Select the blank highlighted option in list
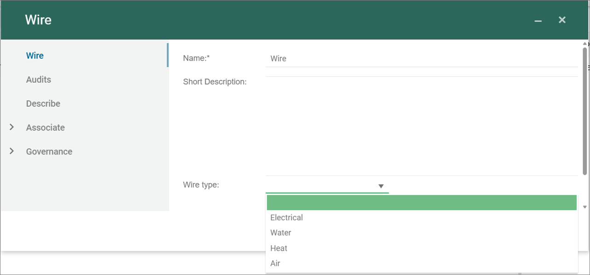The image size is (590, 275). point(421,202)
